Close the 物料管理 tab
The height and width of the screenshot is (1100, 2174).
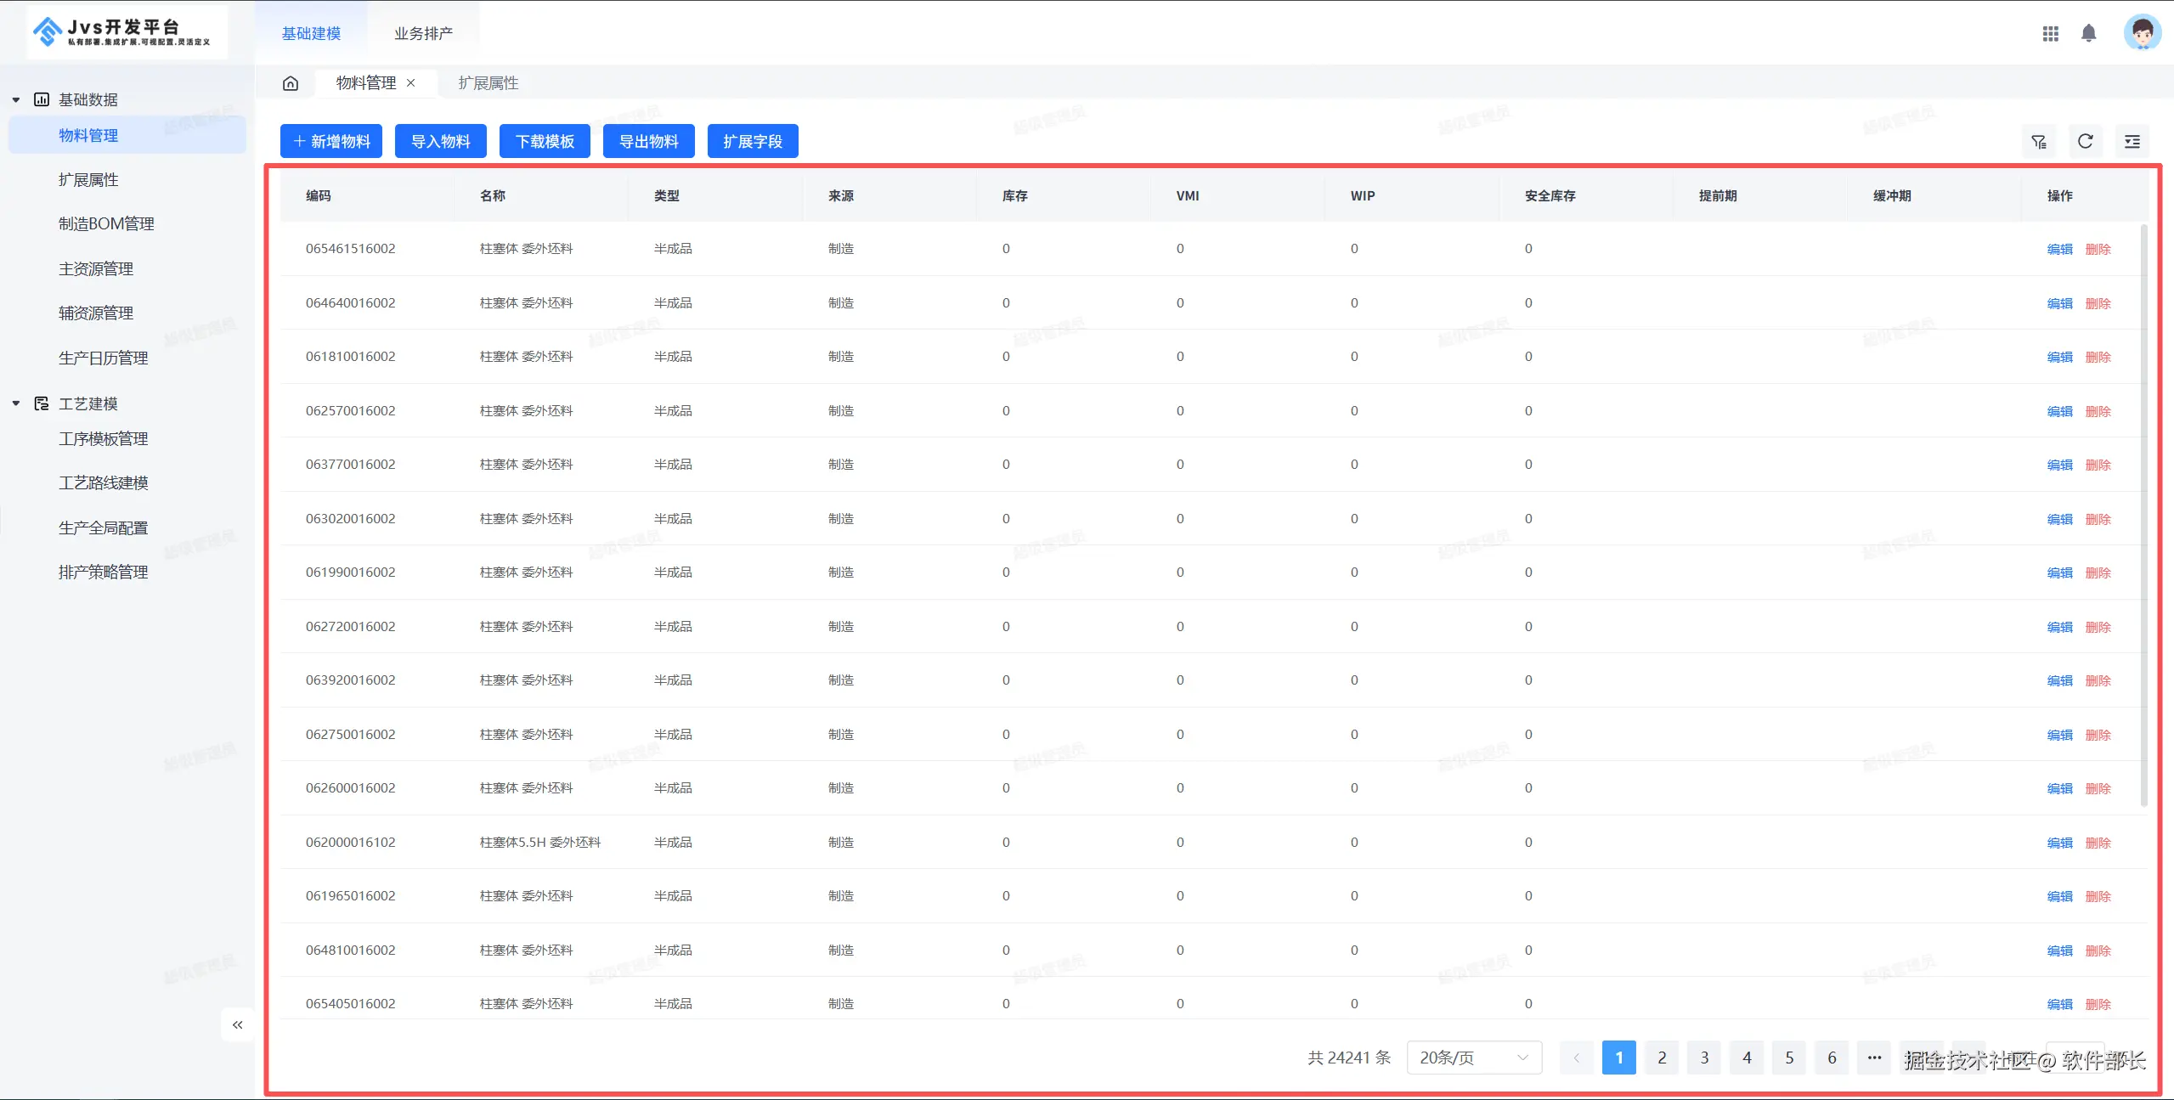click(411, 83)
